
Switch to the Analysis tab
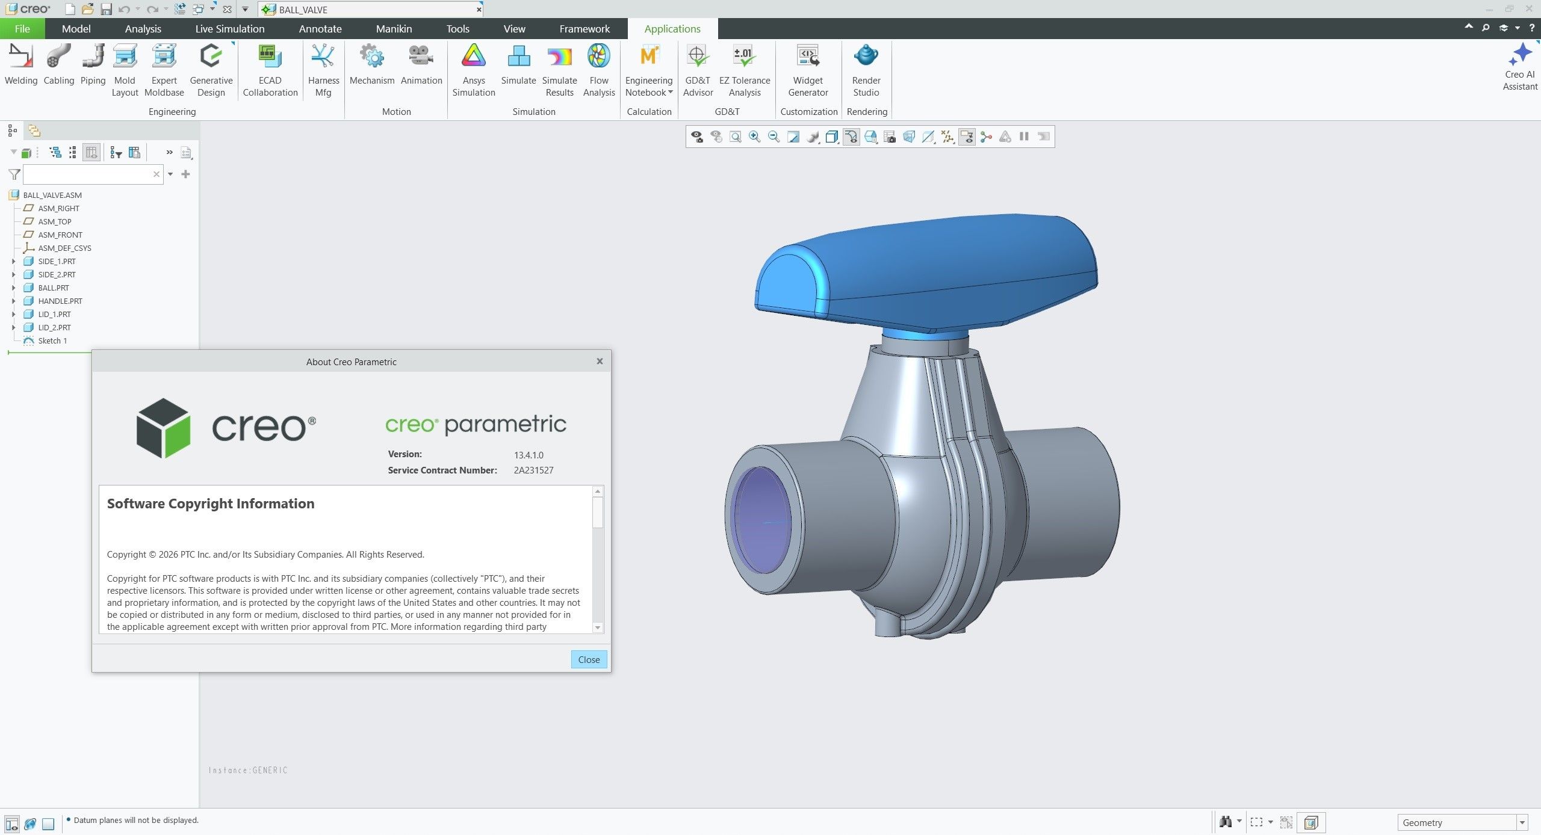pyautogui.click(x=143, y=29)
